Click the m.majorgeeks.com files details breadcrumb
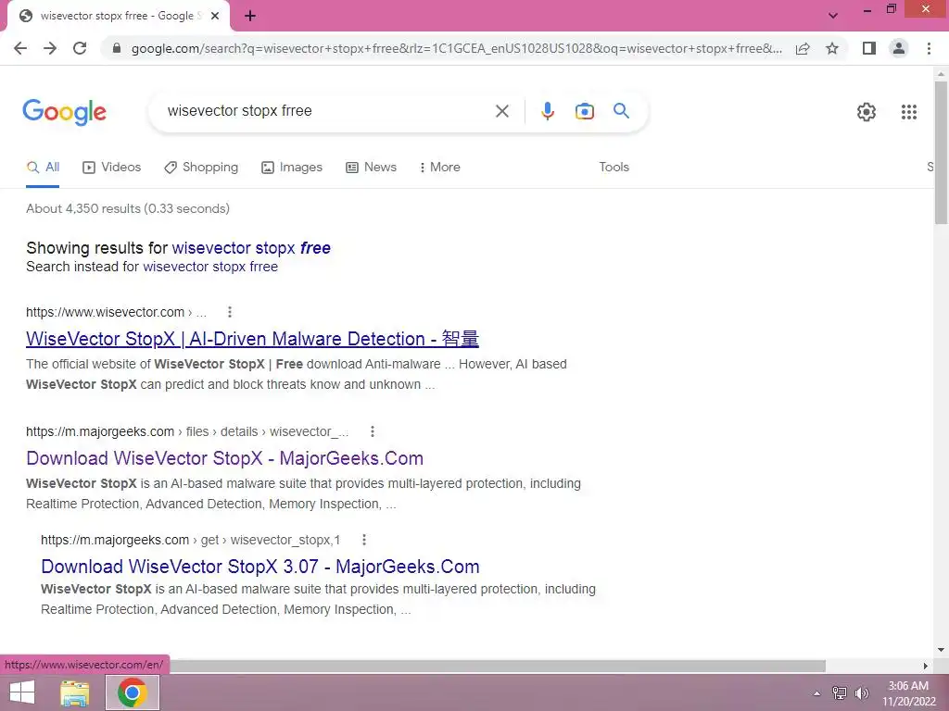Screen dimensions: 949x711 [187, 431]
